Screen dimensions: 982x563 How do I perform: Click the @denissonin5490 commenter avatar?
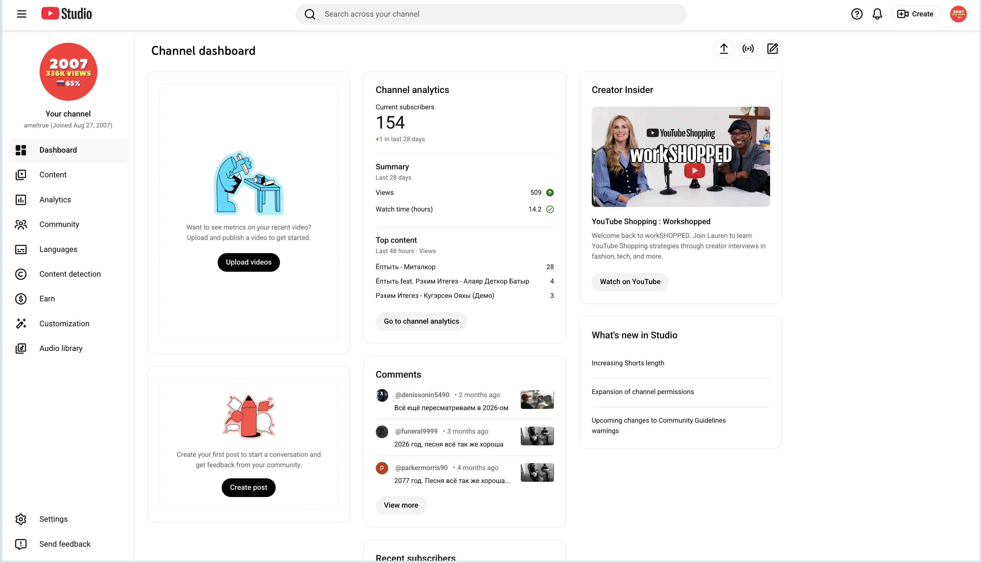pyautogui.click(x=382, y=395)
